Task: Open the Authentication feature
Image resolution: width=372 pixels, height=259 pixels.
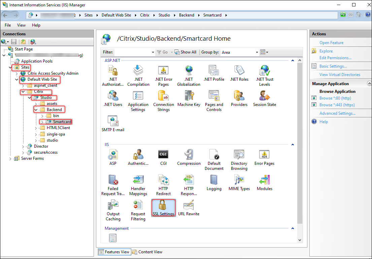Action: tap(138, 157)
